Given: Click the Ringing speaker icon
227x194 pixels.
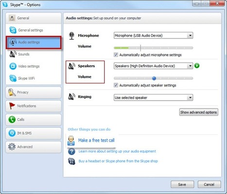Looking at the screenshot, I should 71,97.
